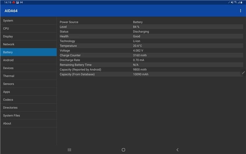Tap the Technology label
The width and height of the screenshot is (246, 154).
click(67, 41)
